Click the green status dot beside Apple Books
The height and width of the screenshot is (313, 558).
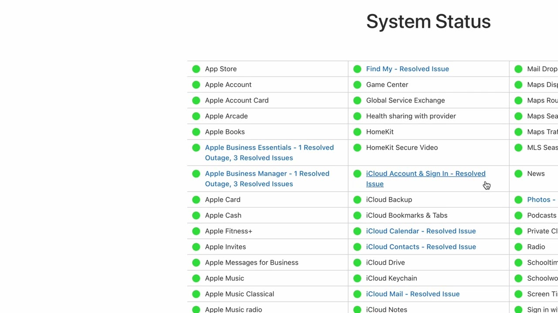[196, 132]
